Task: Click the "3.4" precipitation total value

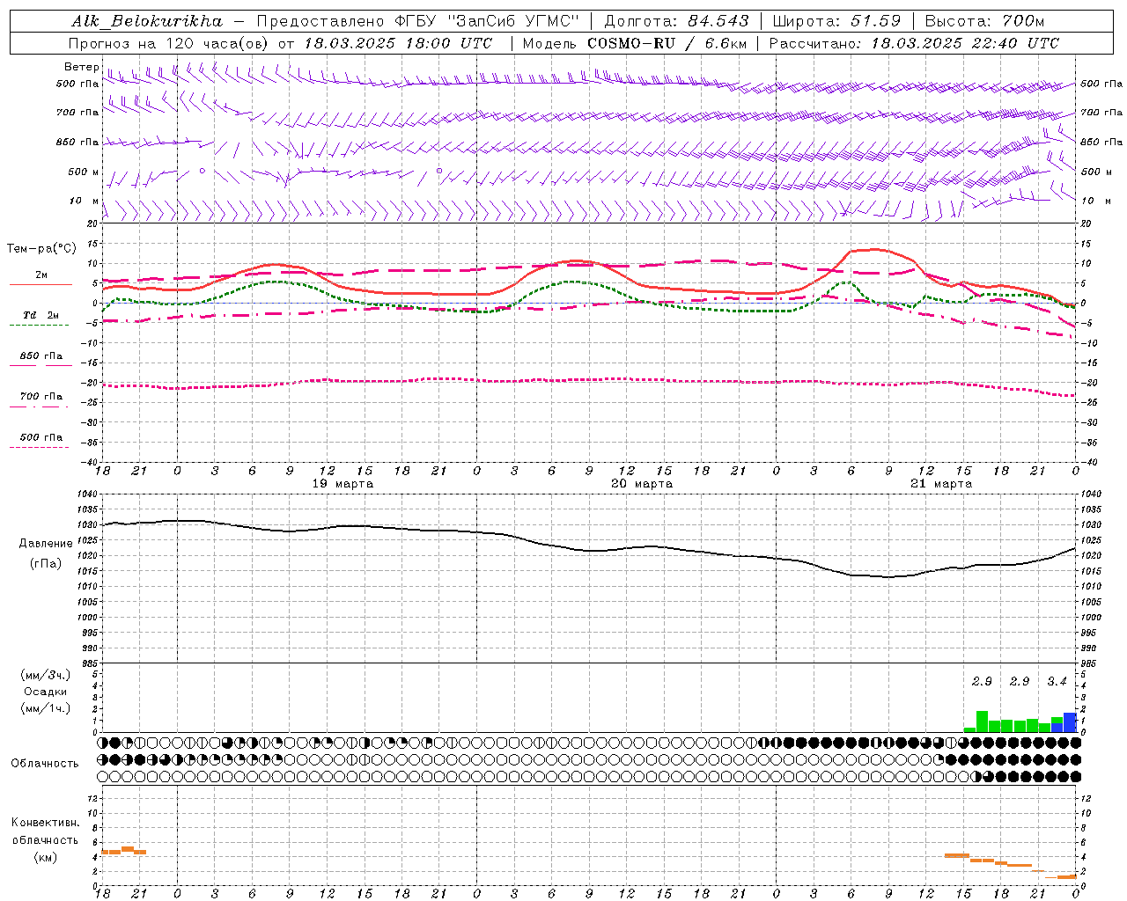Action: pos(1057,682)
